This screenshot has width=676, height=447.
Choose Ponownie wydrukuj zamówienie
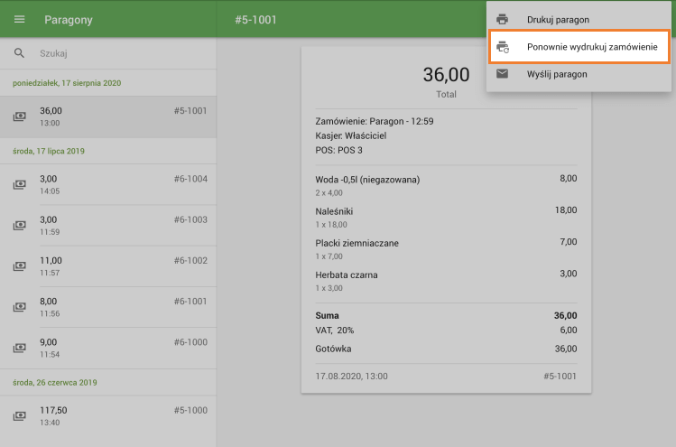[x=592, y=46]
